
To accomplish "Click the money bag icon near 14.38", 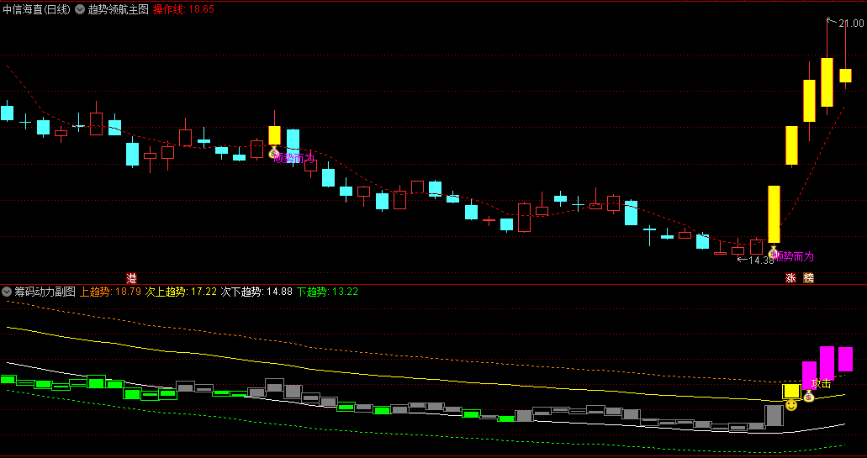I will click(x=773, y=252).
